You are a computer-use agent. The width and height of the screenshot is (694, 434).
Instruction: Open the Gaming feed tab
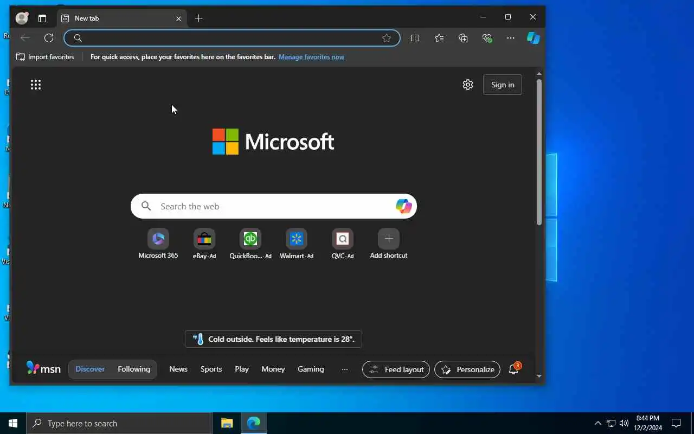pos(311,369)
